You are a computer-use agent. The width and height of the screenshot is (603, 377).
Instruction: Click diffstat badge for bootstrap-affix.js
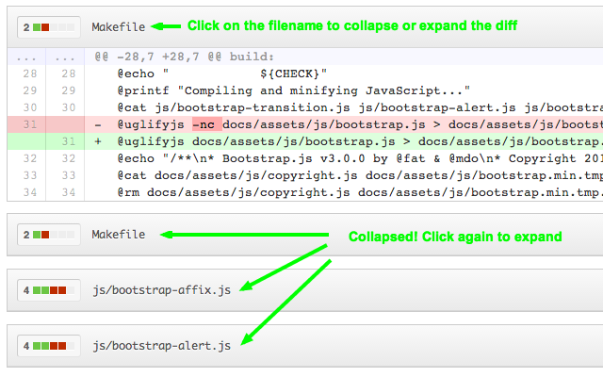[x=49, y=290]
